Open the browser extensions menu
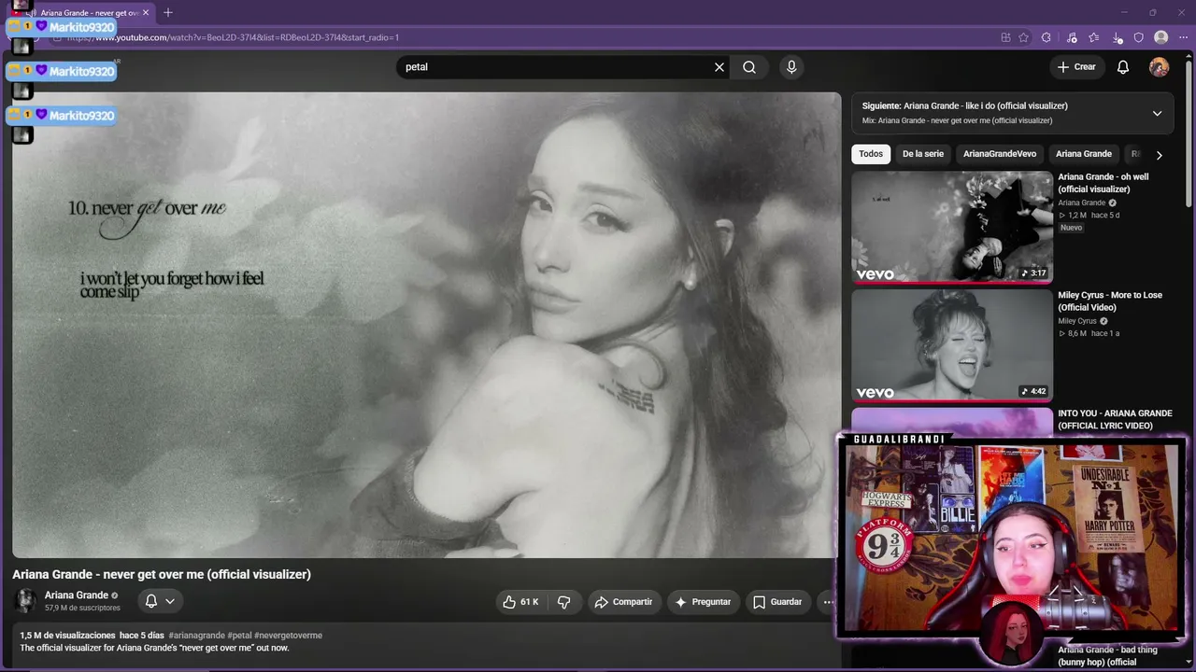 [1046, 37]
